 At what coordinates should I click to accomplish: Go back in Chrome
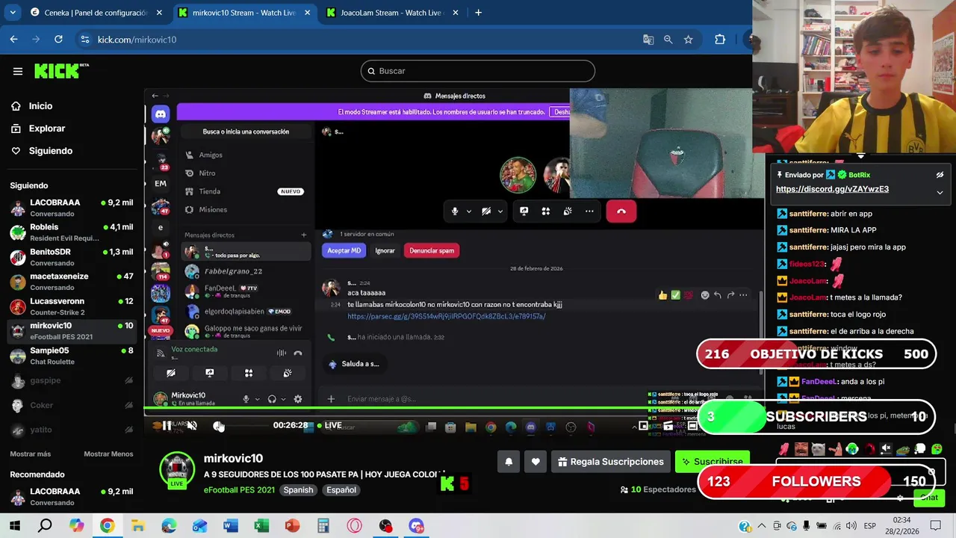pos(13,40)
